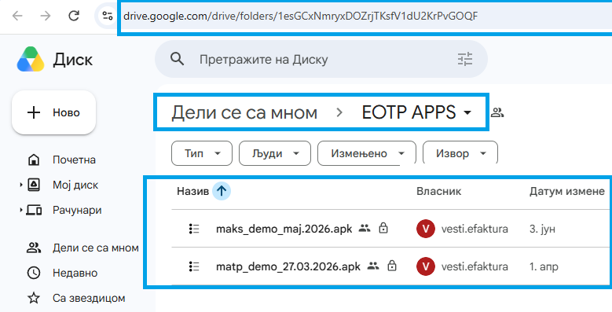Open the Извор filter dropdown
Image resolution: width=612 pixels, height=312 pixels.
(x=460, y=153)
